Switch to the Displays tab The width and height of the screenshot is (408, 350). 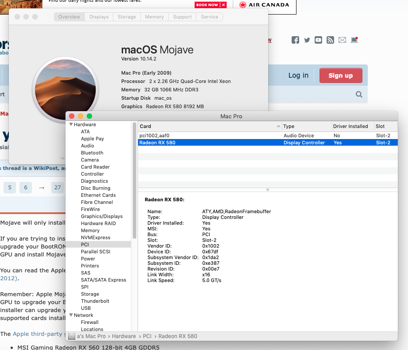tap(99, 17)
